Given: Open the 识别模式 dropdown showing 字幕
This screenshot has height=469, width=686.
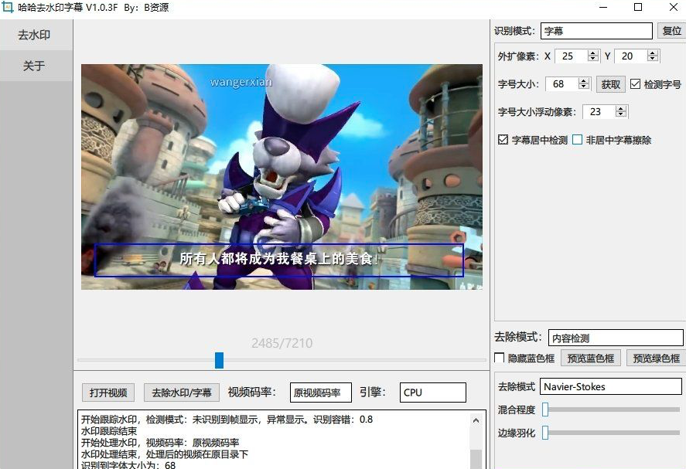Looking at the screenshot, I should click(596, 31).
